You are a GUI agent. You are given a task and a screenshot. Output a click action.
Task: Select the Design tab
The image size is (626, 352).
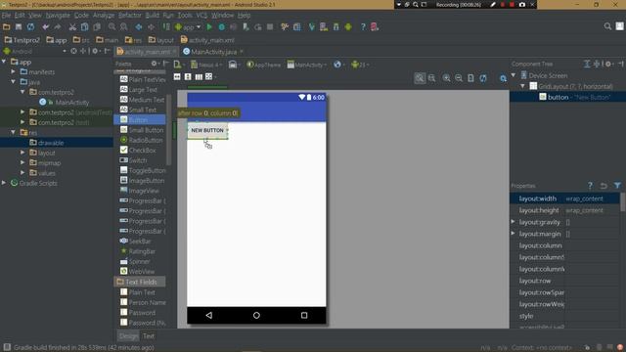(128, 336)
